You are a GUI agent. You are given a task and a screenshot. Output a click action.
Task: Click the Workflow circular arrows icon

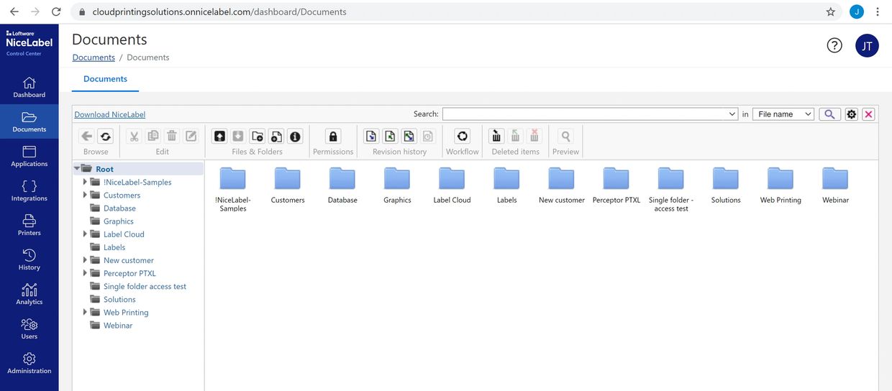463,137
